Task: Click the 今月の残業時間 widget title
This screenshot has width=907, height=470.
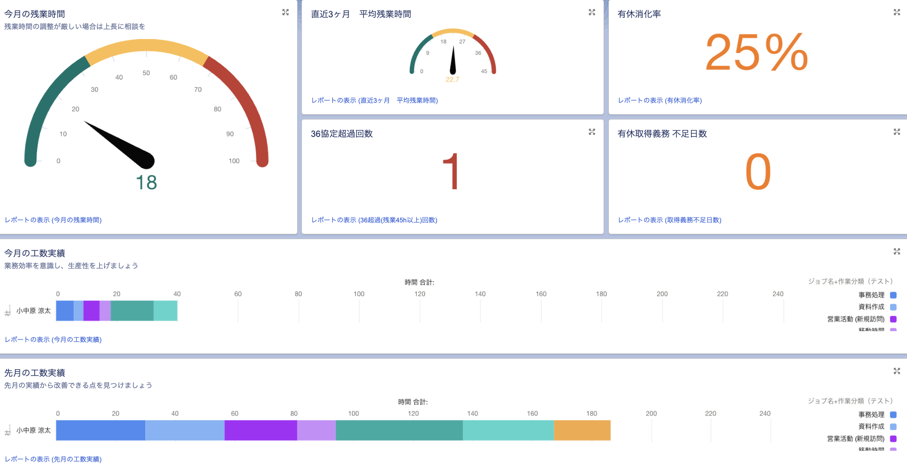Action: point(35,14)
